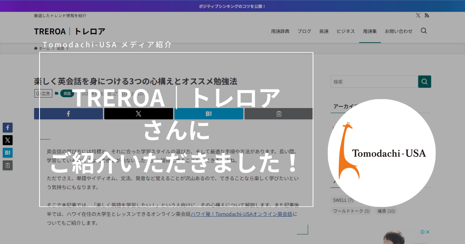The image size is (465, 244).
Task: Copy URL with the wide gray clipboard button
Action: point(279,113)
